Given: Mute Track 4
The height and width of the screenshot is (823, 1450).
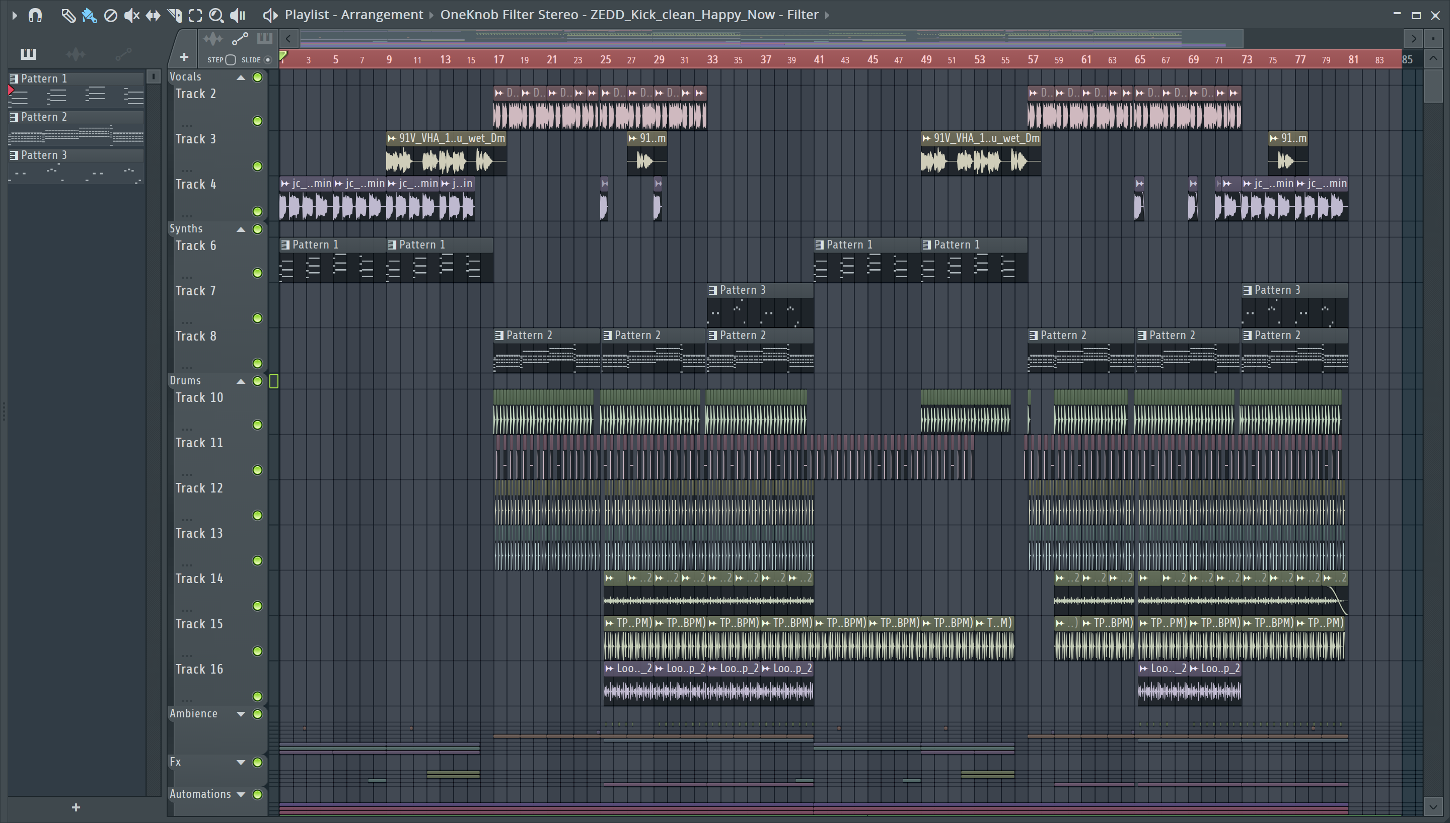Looking at the screenshot, I should point(257,211).
